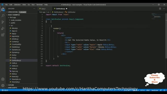Viewport: 167px width, 94px height.
Task: Click the icon next to logo.svg
Action: tap(10, 71)
